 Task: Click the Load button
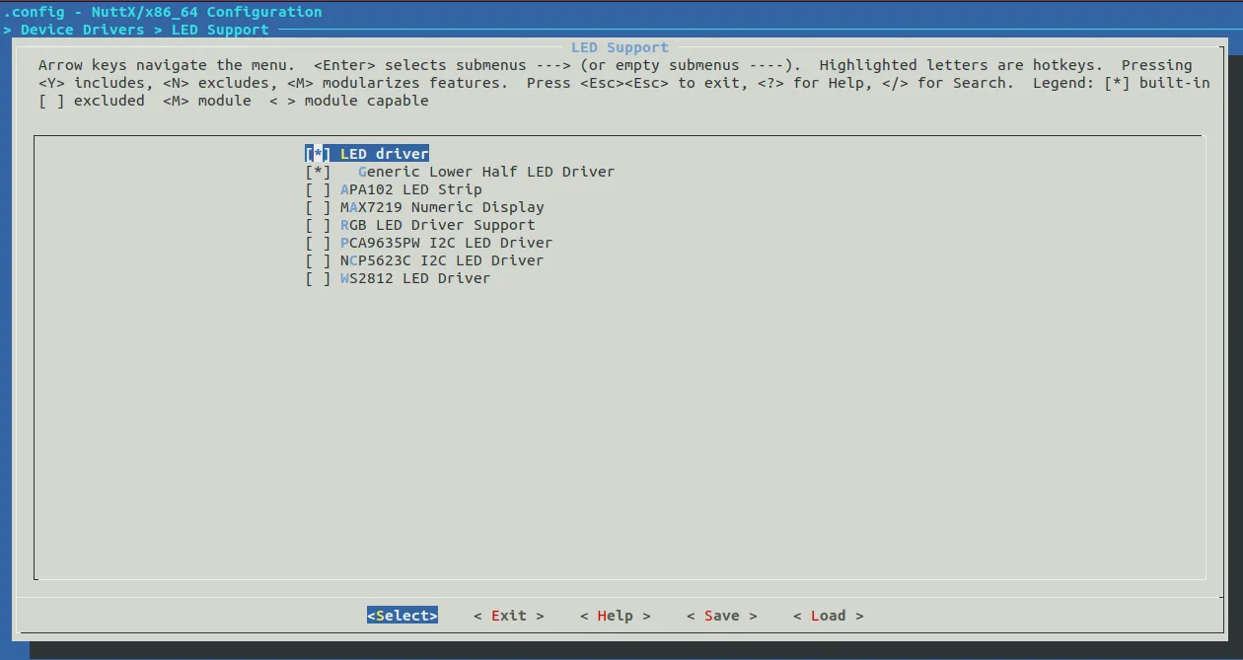828,616
